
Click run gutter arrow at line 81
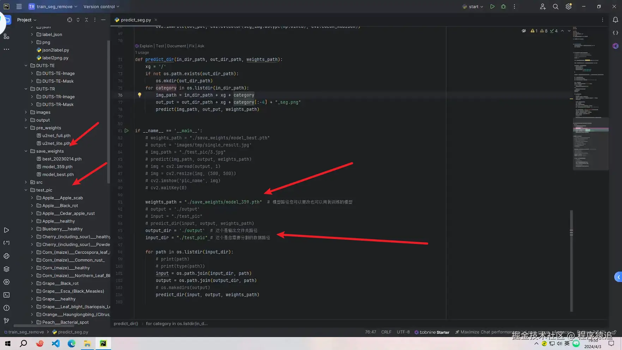pyautogui.click(x=127, y=131)
